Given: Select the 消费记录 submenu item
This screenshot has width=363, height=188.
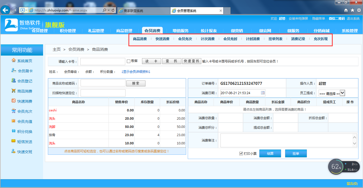Looking at the screenshot, I should coord(298,39).
